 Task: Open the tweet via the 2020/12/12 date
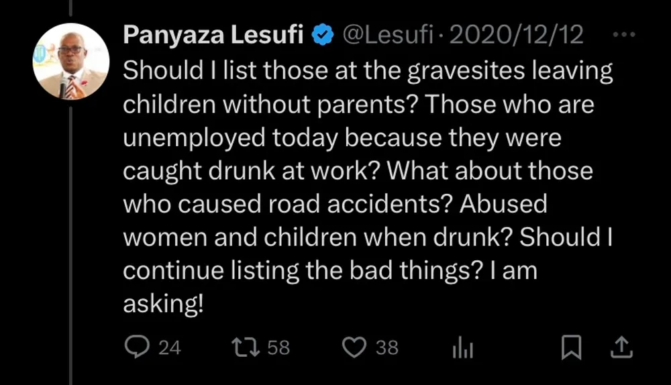(516, 35)
